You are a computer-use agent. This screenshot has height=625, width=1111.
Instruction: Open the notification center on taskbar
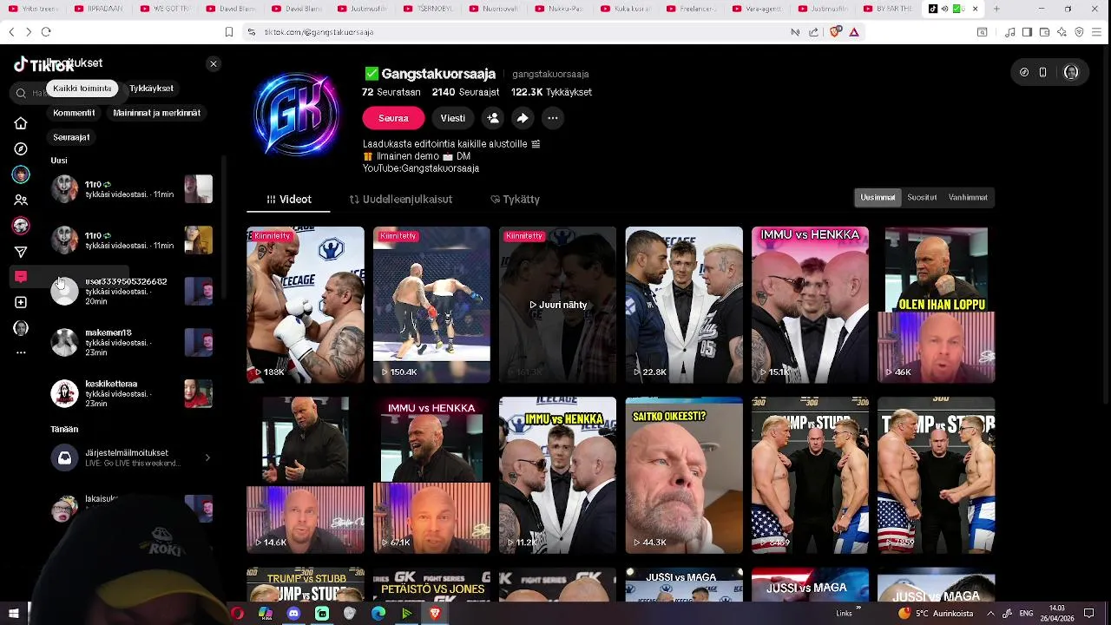[1089, 614]
